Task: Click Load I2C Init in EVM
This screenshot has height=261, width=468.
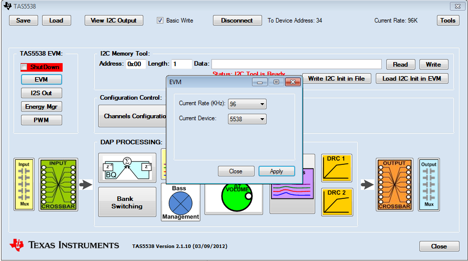Action: tap(412, 79)
